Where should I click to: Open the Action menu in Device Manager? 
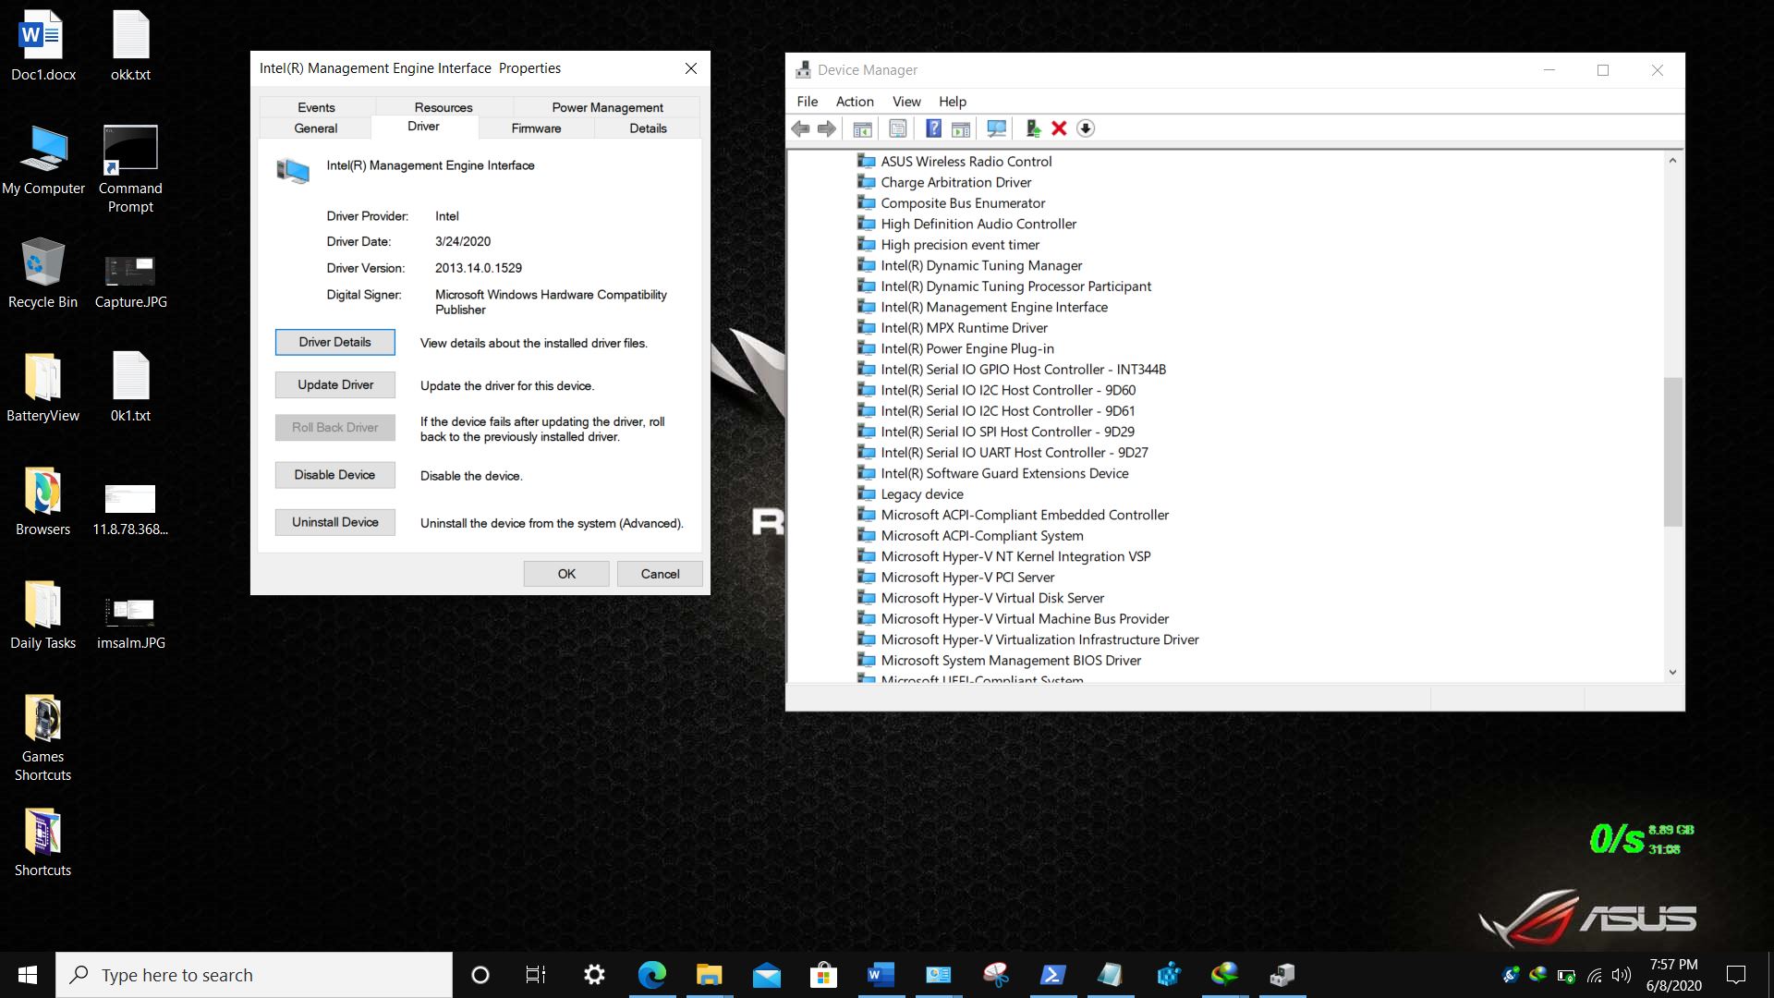pos(853,100)
